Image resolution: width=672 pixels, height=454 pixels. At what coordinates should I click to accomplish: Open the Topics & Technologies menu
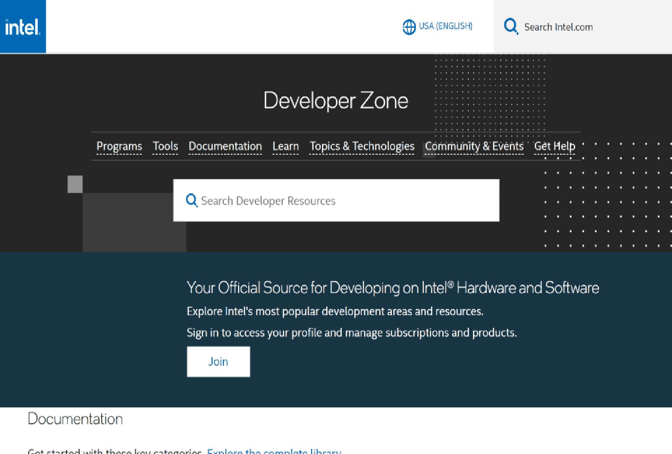click(x=362, y=146)
